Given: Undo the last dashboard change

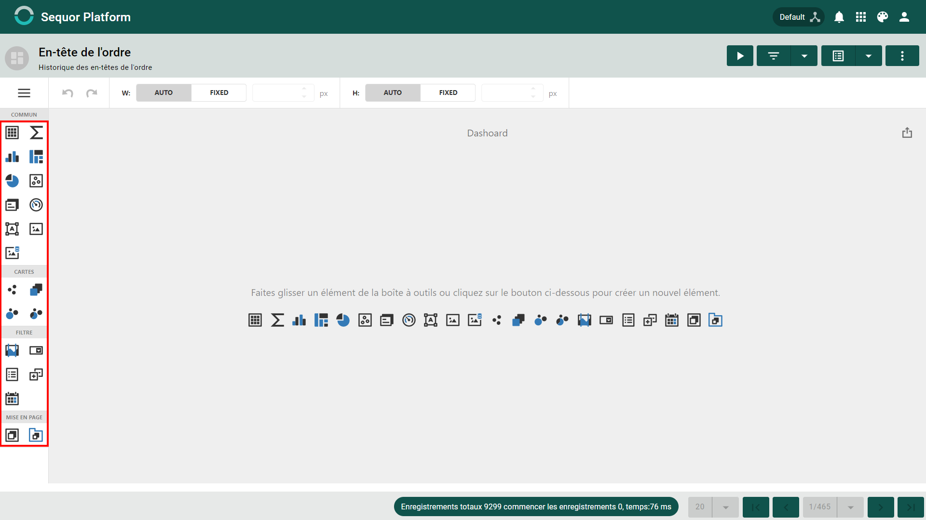Looking at the screenshot, I should tap(68, 93).
